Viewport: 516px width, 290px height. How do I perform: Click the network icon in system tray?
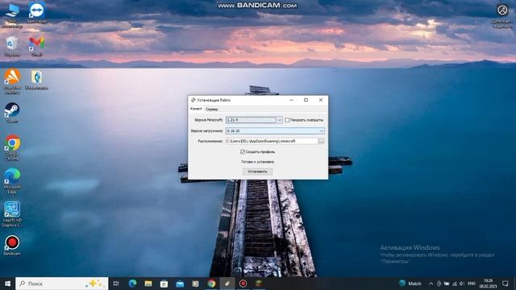(x=455, y=284)
